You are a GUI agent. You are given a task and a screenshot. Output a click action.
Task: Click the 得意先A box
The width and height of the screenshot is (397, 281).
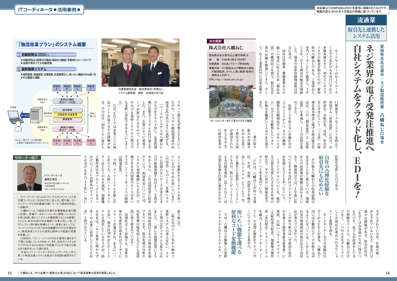click(56, 87)
